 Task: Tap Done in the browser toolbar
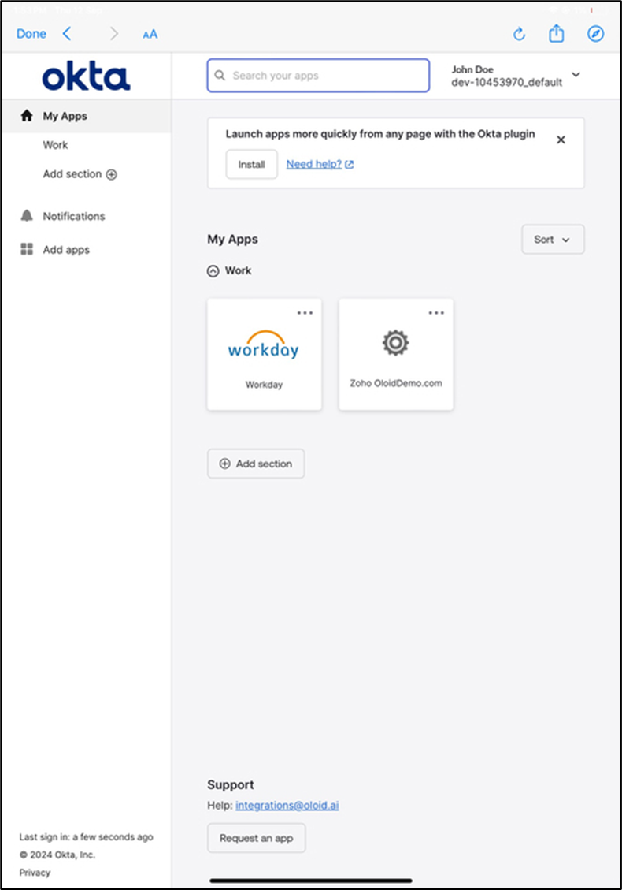click(x=31, y=34)
